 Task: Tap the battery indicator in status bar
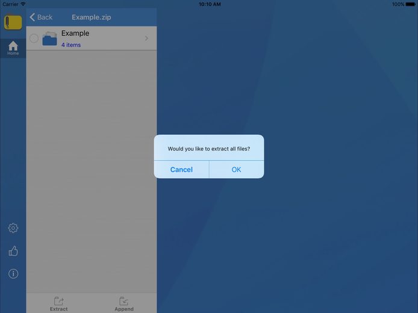point(410,4)
